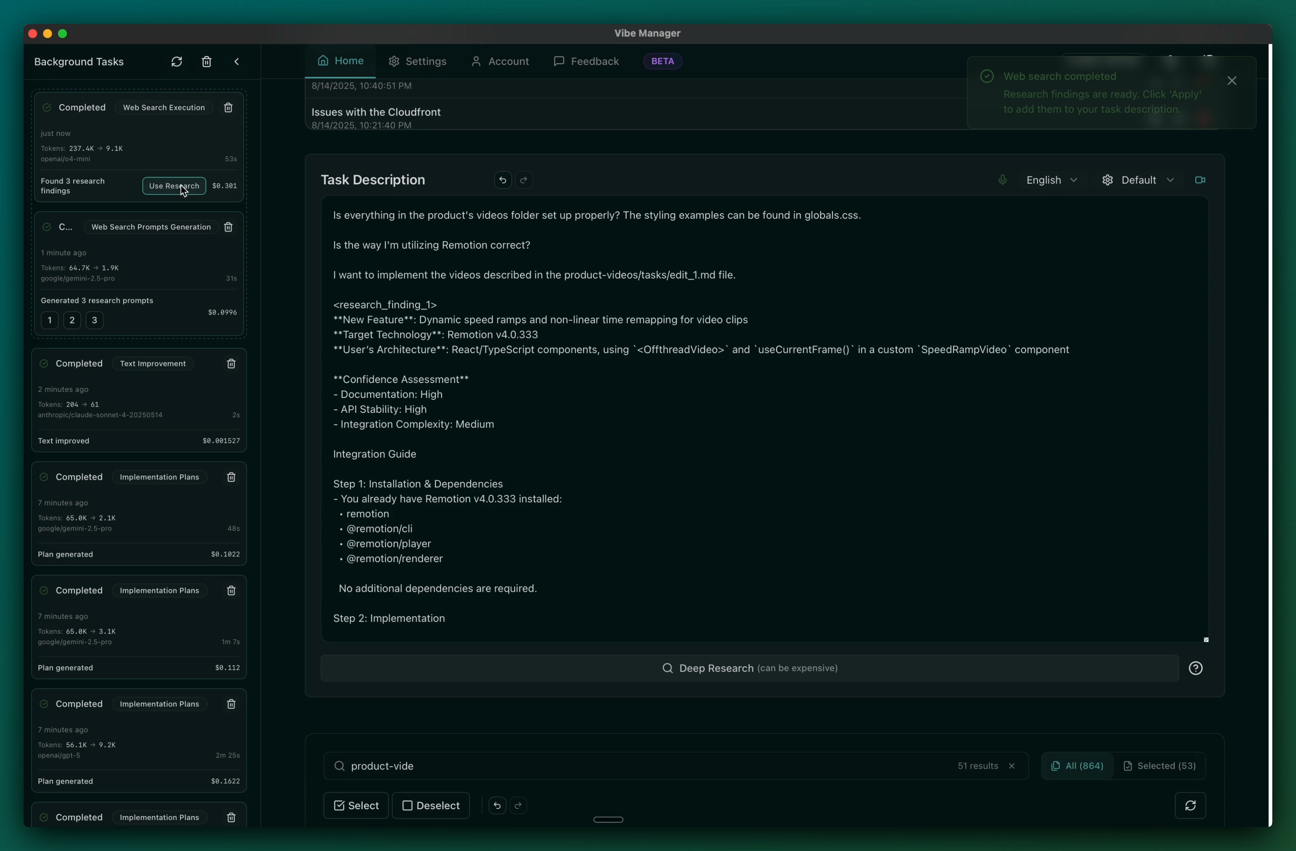1296x851 pixels.
Task: Redo the file selection change
Action: 518,805
